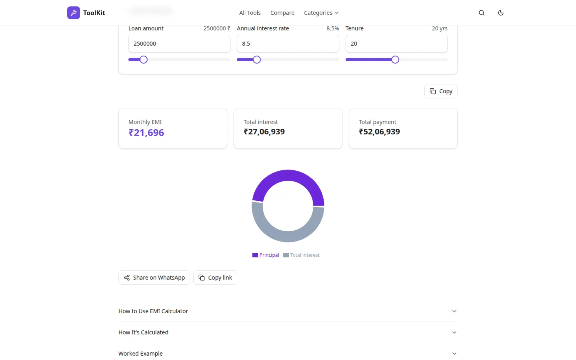This screenshot has width=576, height=360.
Task: Focus the Tenure input field
Action: [396, 44]
